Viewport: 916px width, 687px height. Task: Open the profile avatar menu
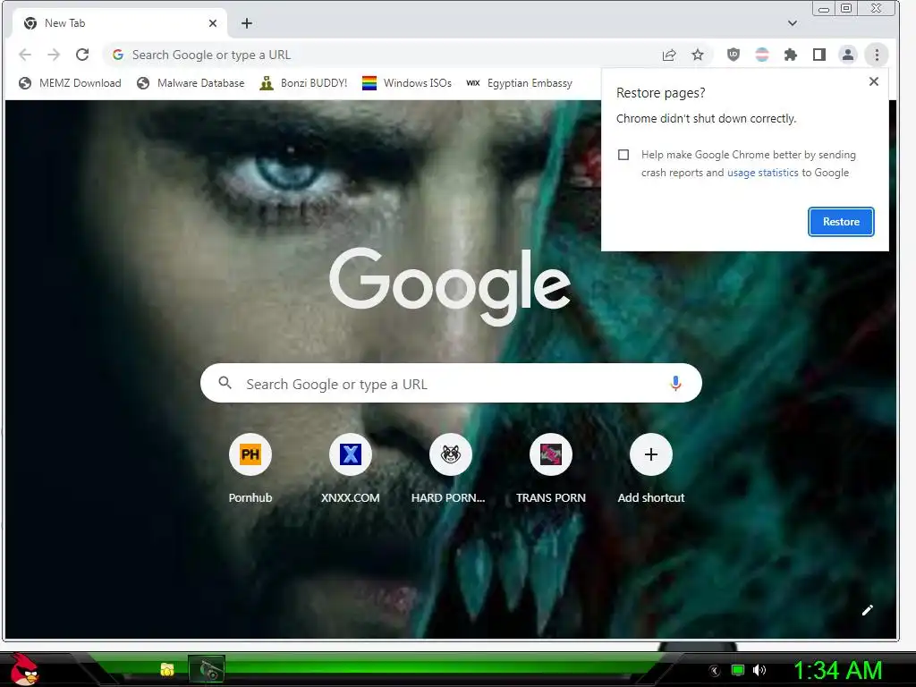848,55
